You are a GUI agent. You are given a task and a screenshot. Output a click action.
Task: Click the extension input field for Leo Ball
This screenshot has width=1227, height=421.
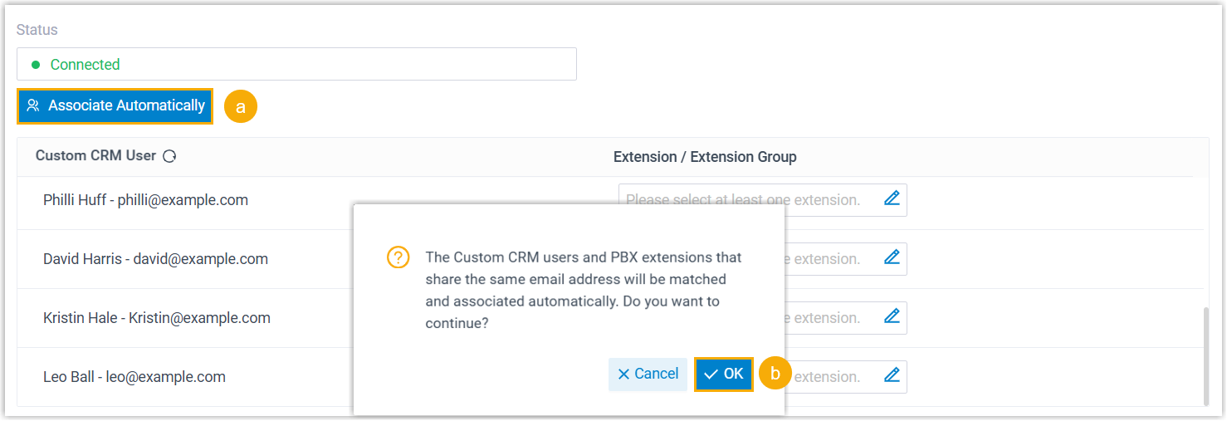[x=830, y=376]
